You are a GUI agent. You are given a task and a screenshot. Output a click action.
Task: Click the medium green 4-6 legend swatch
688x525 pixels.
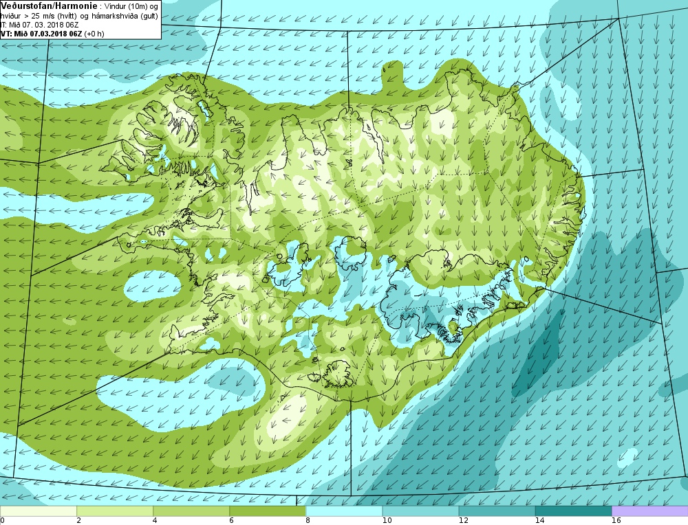tap(191, 511)
